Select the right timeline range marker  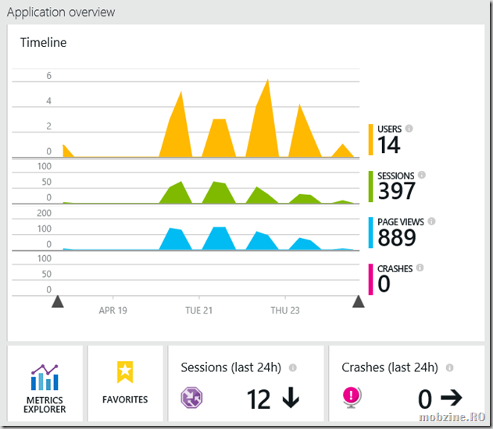click(x=359, y=301)
